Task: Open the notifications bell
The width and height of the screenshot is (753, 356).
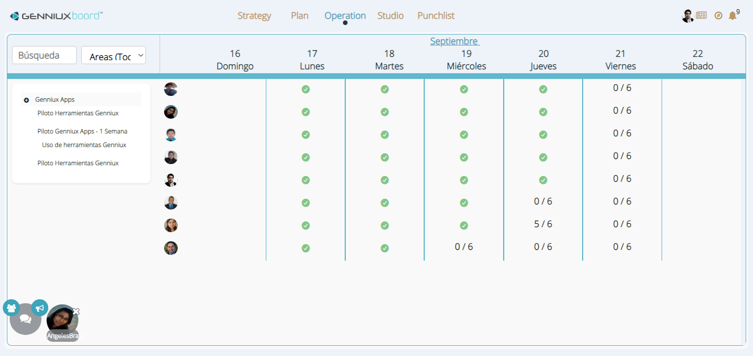Action: pos(733,16)
